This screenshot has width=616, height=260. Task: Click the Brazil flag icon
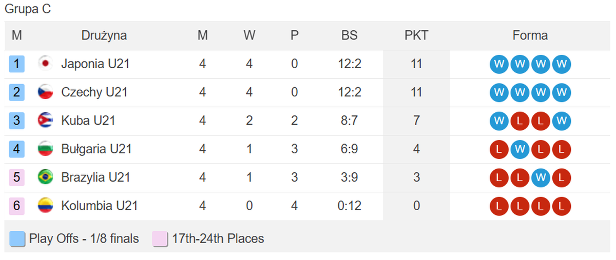pyautogui.click(x=45, y=177)
